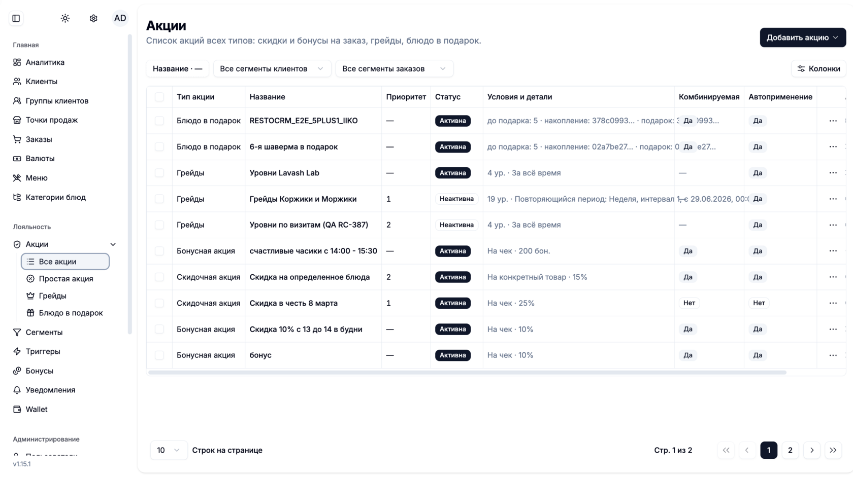Open Простая акция submenu item
This screenshot has width=853, height=477.
pyautogui.click(x=65, y=279)
